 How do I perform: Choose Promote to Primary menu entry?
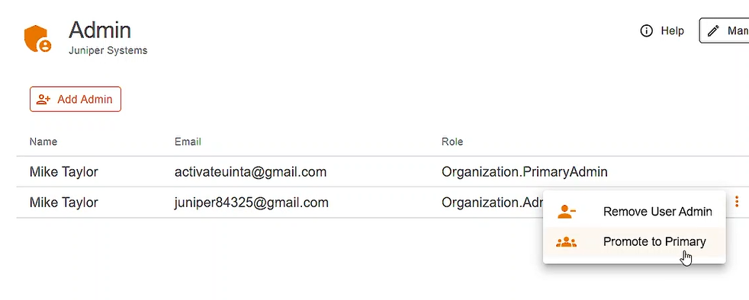click(635, 242)
